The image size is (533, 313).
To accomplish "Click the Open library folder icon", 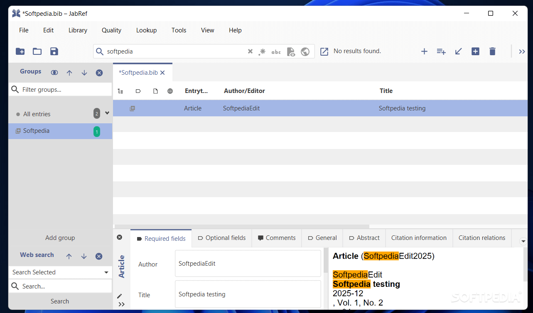I will point(37,51).
